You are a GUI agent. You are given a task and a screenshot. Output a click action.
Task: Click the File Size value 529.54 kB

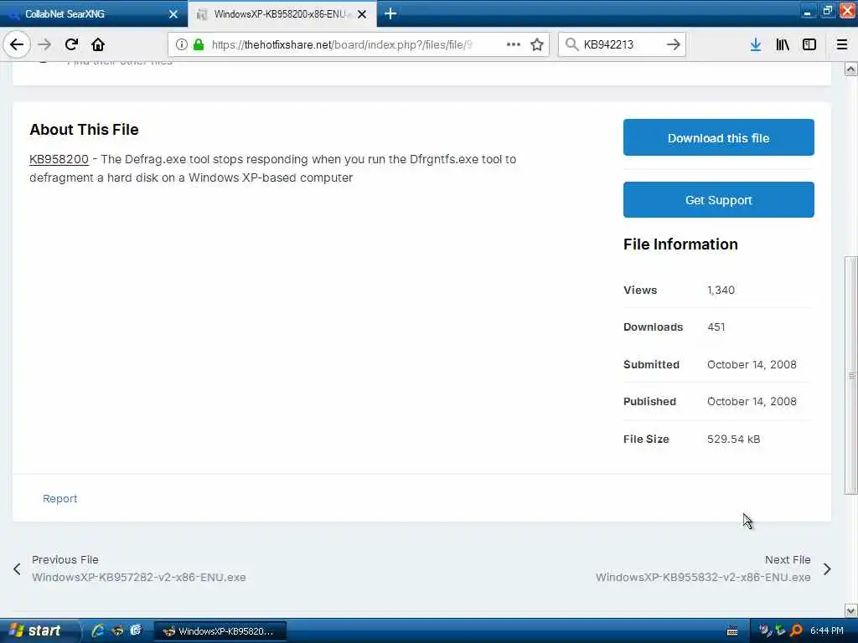[733, 439]
